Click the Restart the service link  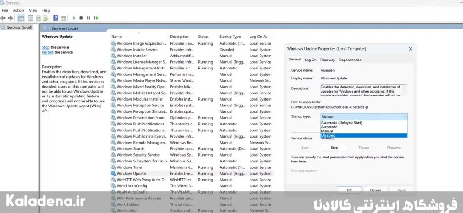[47, 52]
